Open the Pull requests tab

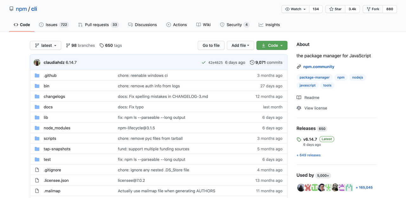[98, 25]
